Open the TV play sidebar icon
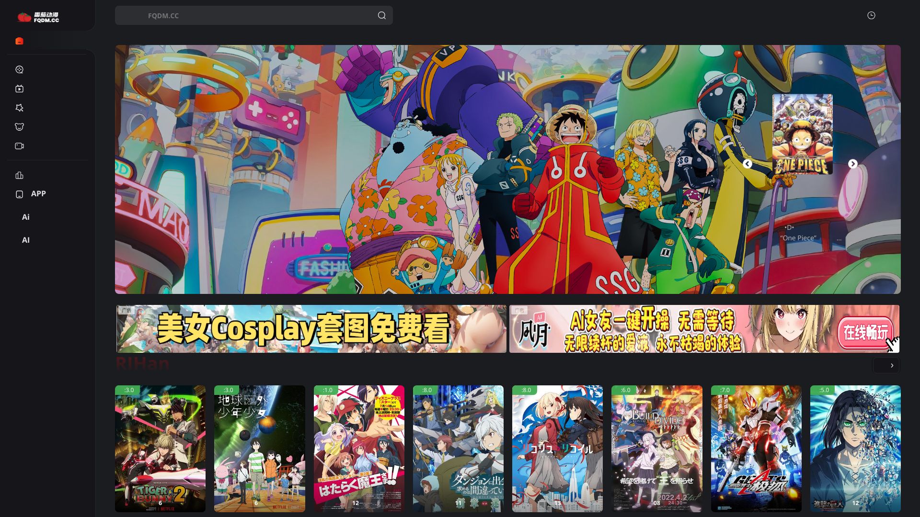The width and height of the screenshot is (920, 517). [x=19, y=89]
